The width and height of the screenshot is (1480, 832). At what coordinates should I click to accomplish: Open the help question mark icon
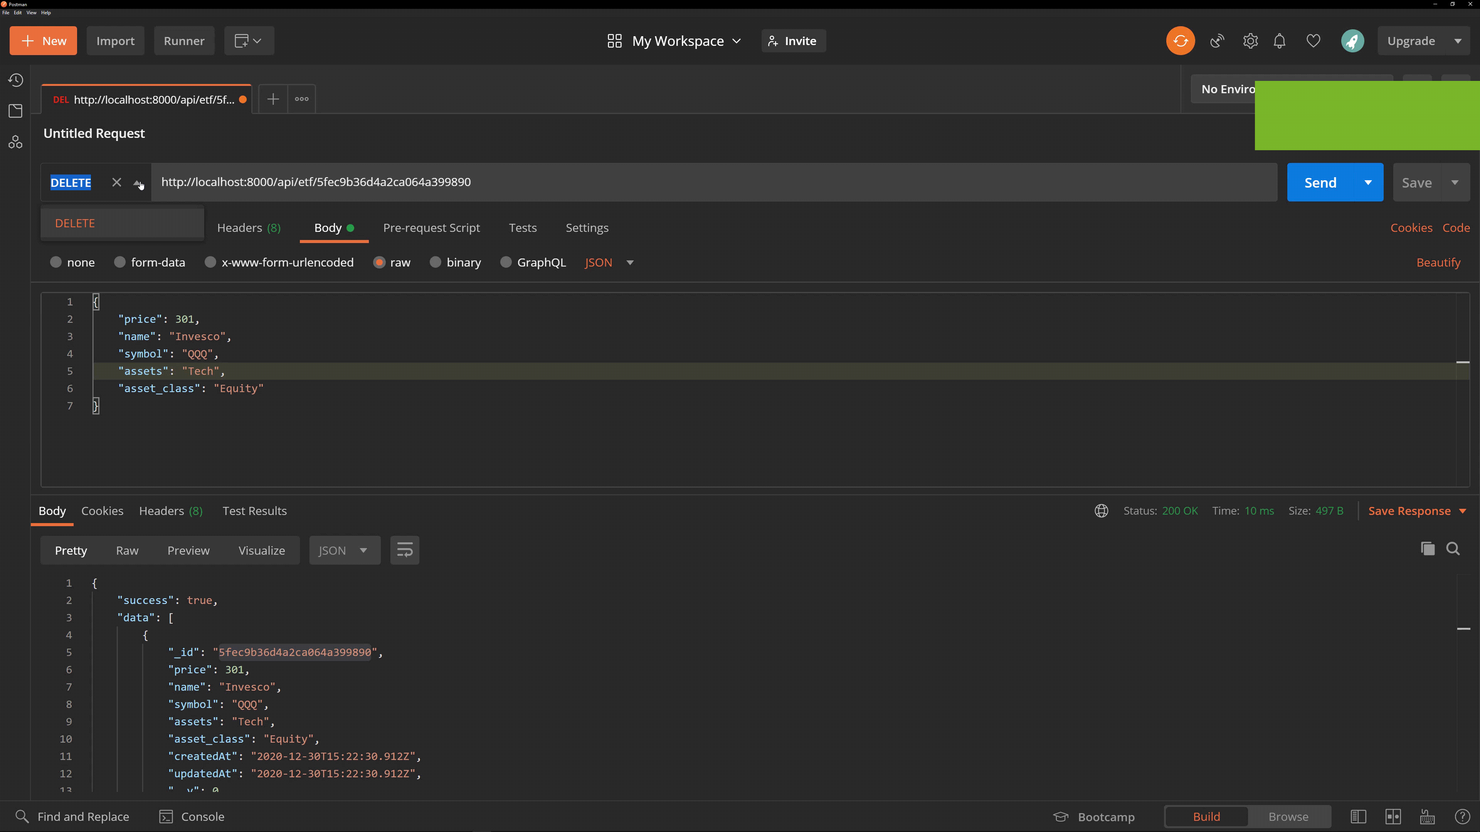point(1462,817)
